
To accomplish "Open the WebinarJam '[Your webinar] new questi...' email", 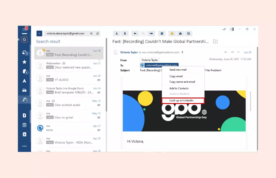I will point(69,65).
